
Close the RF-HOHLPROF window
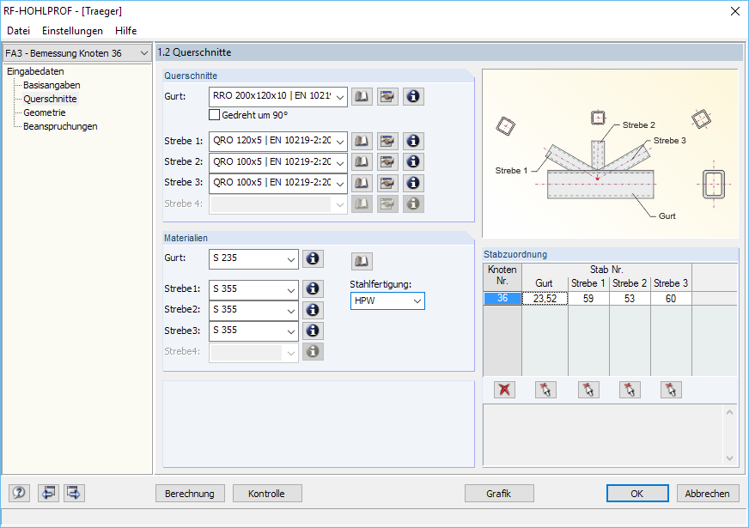pos(735,11)
